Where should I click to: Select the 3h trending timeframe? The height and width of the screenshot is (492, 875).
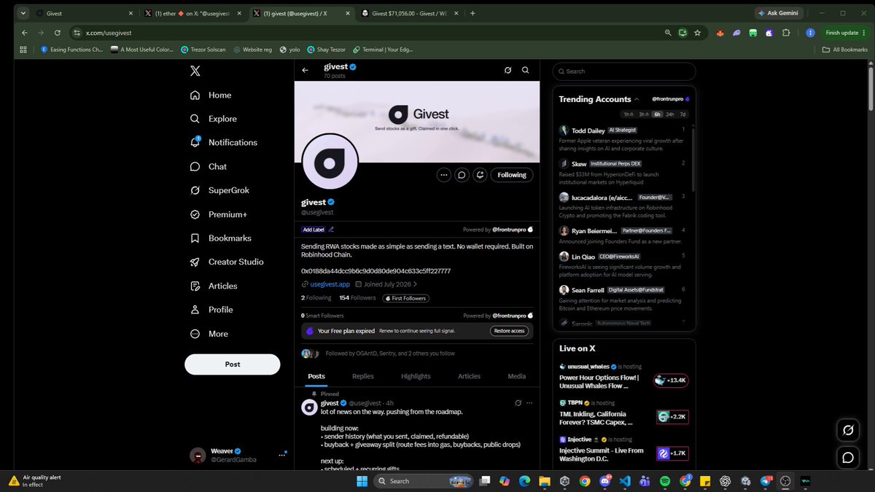click(643, 114)
